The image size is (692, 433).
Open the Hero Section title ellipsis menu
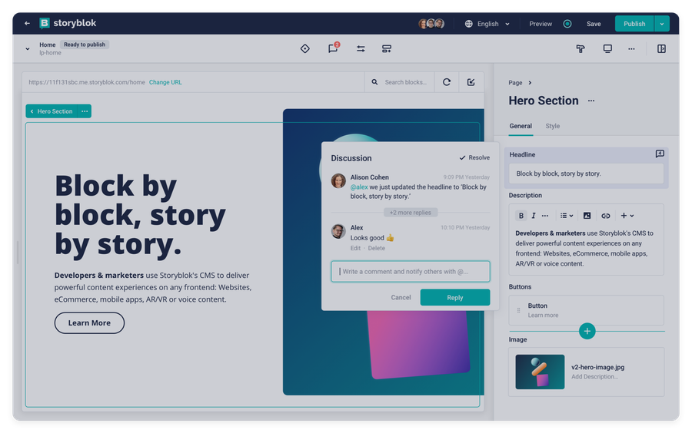(591, 101)
